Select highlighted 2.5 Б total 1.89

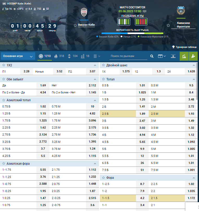click(142, 114)
